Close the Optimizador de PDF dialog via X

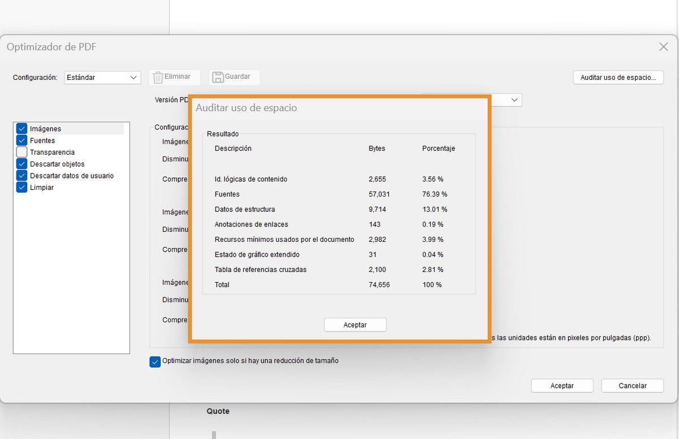click(663, 47)
